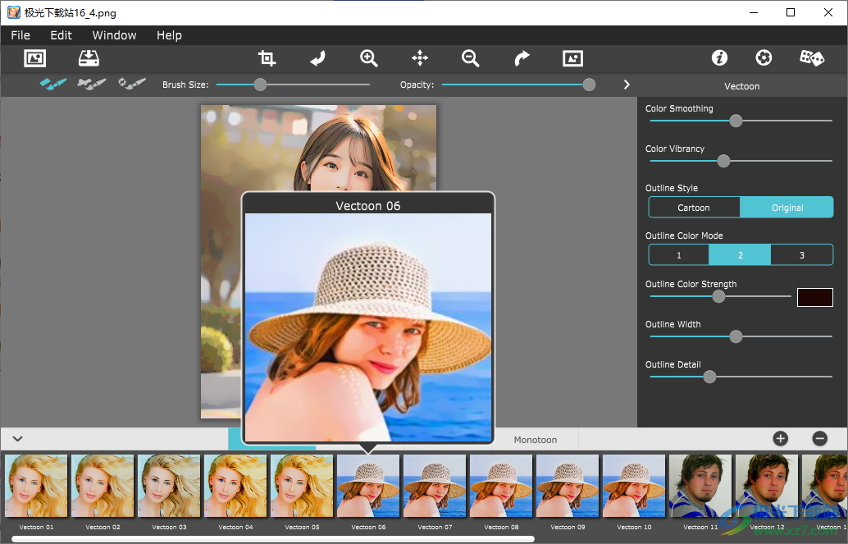Click the save image icon
Viewport: 848px width, 544px height.
click(x=89, y=58)
